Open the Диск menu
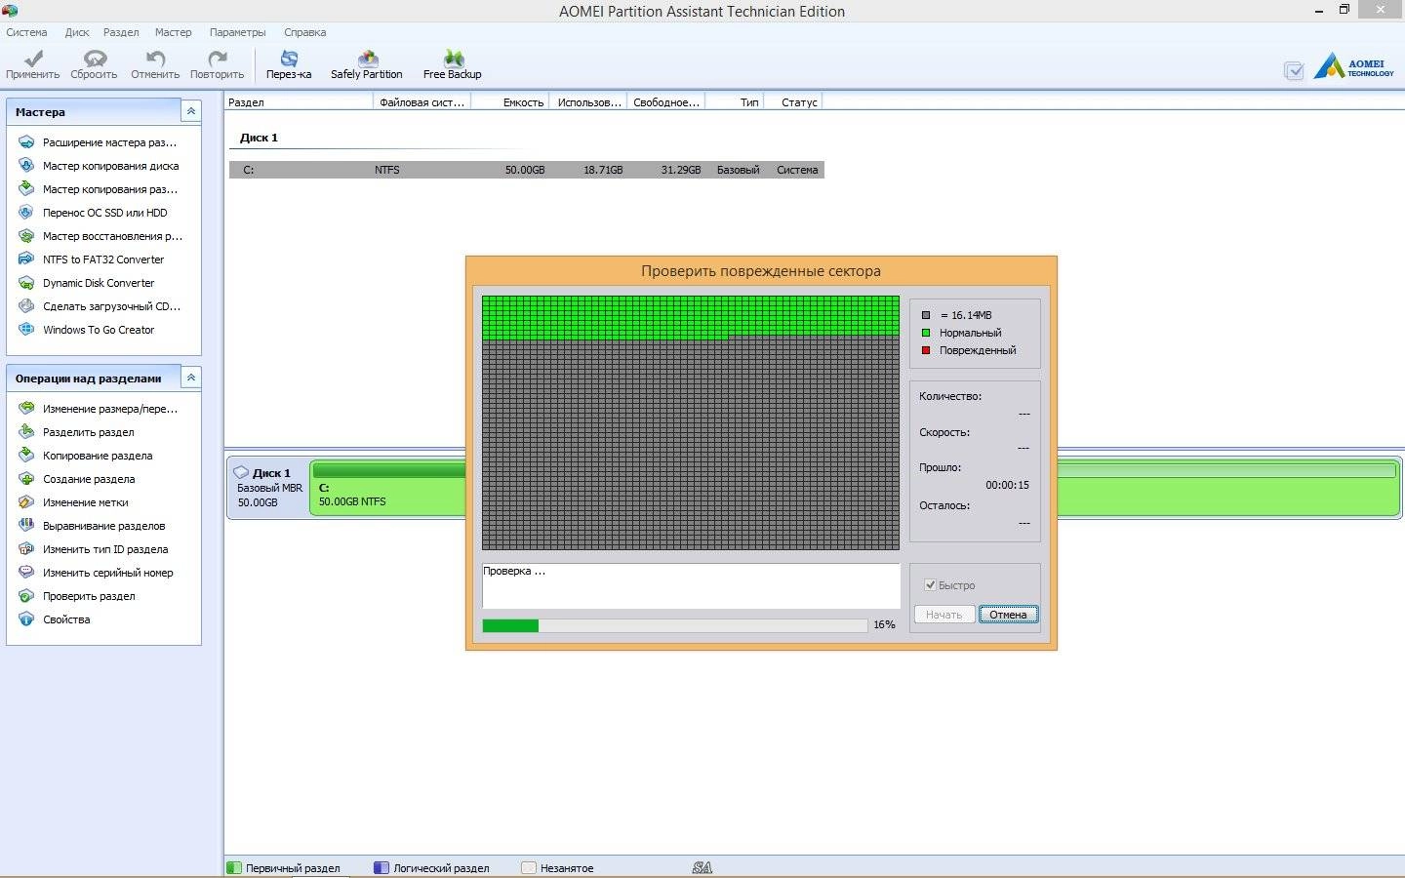Viewport: 1405px width, 878px height. [77, 32]
